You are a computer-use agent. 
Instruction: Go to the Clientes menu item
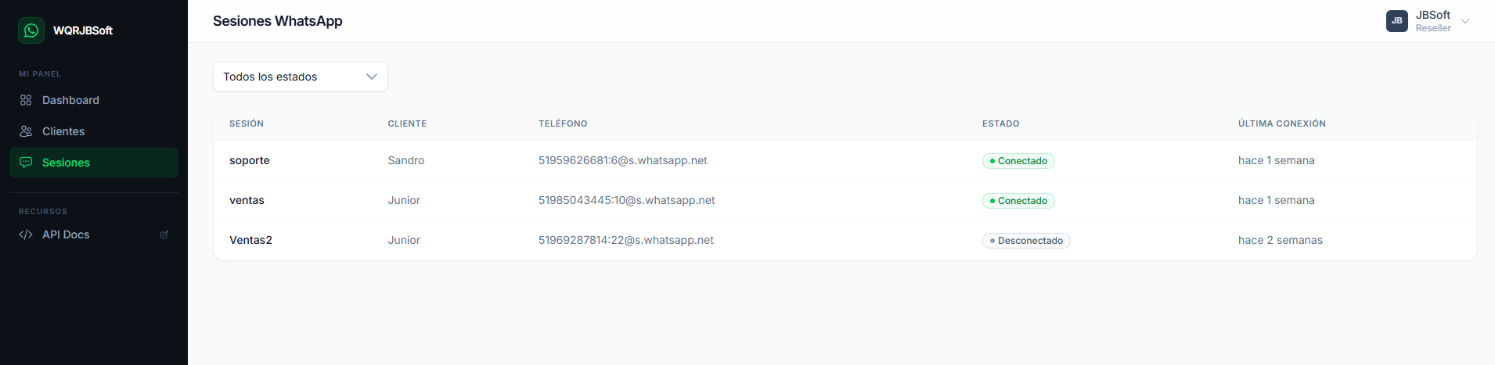coord(63,131)
